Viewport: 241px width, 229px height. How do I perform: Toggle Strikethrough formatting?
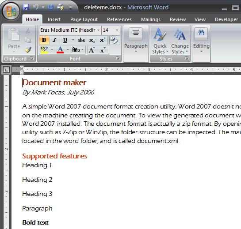point(81,40)
